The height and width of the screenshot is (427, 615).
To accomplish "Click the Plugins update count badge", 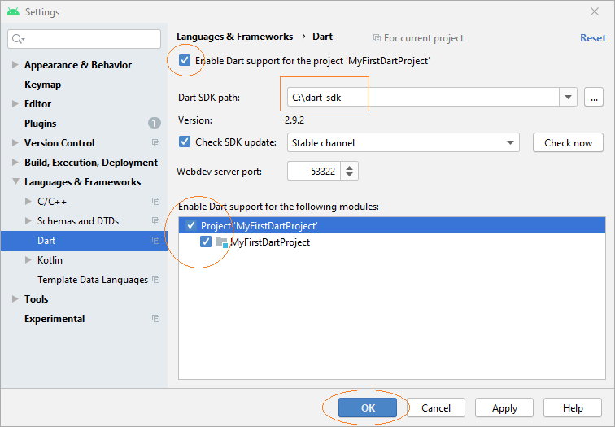I will coord(154,124).
